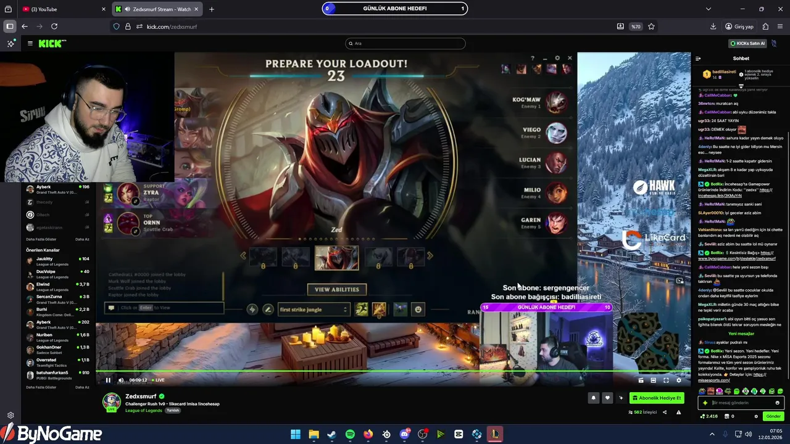This screenshot has width=790, height=444.
Task: Open SercanZurna channel in sidebar
Action: [x=58, y=299]
